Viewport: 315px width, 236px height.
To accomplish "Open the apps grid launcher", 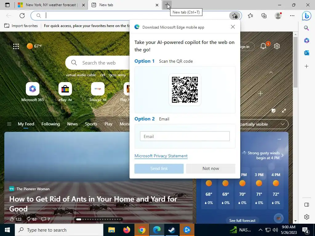I will pyautogui.click(x=16, y=46).
